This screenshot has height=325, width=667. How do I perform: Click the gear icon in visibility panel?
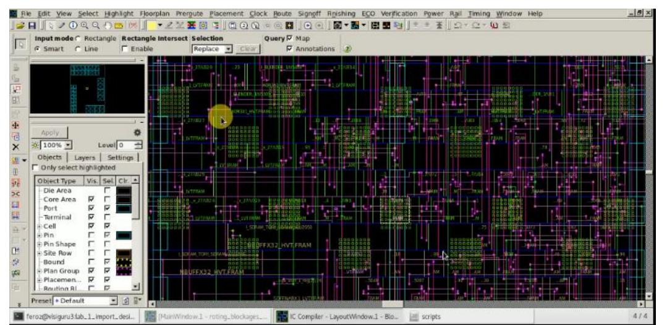click(x=136, y=132)
